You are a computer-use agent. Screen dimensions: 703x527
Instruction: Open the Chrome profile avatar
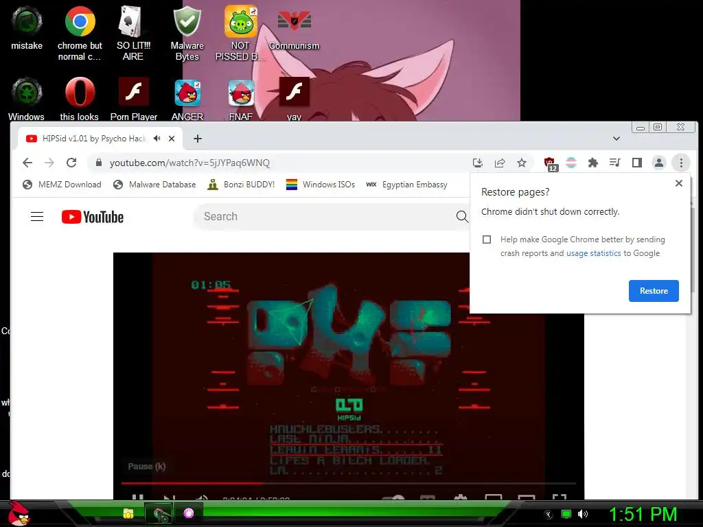(658, 163)
